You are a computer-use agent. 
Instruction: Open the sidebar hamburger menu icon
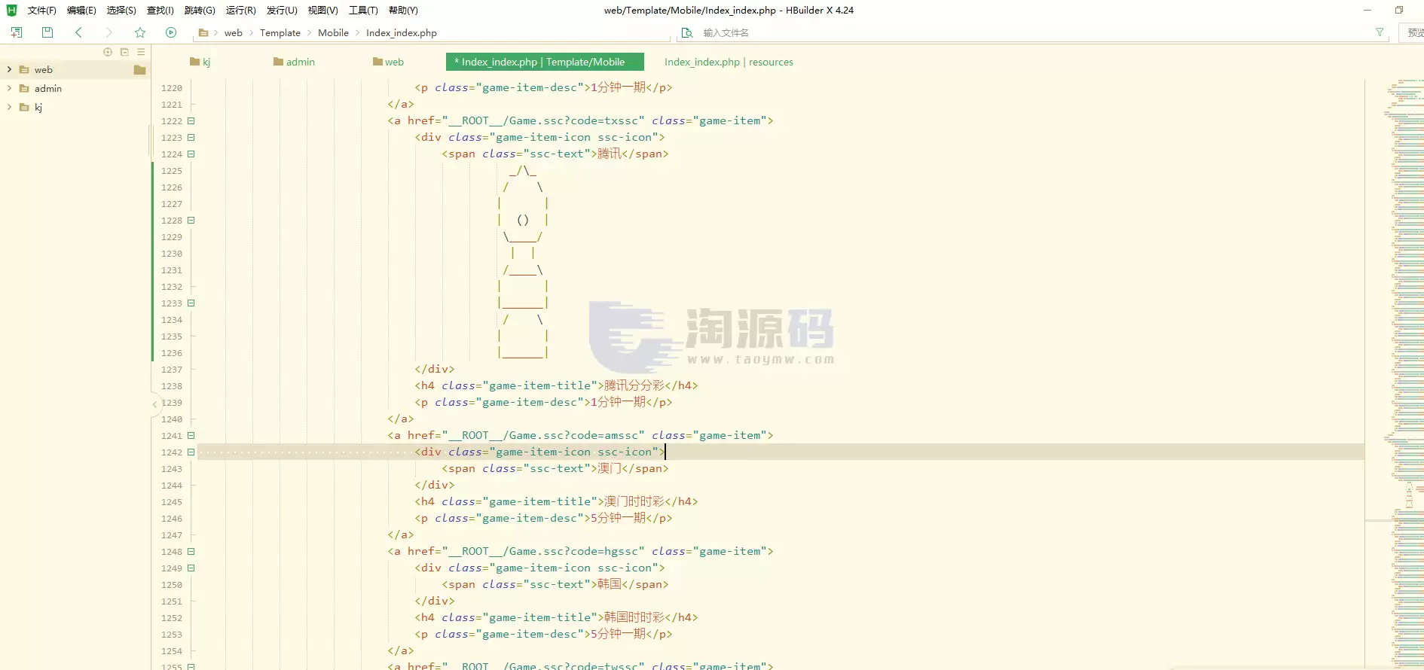[141, 52]
